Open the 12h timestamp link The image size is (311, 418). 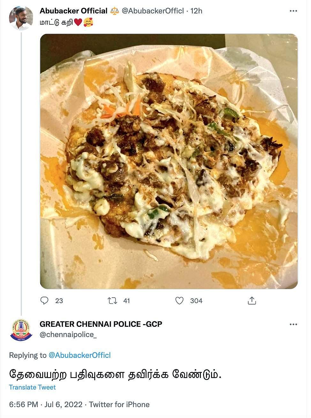pyautogui.click(x=197, y=11)
